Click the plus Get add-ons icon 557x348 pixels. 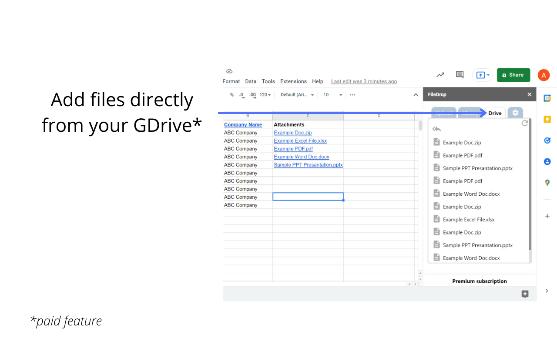click(x=547, y=216)
